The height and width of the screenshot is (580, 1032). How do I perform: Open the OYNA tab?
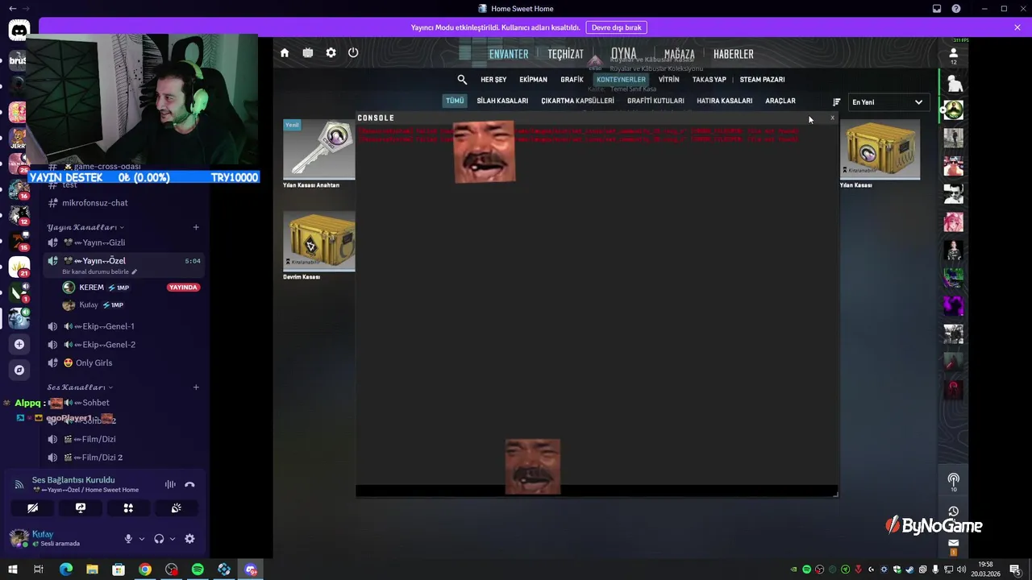[624, 54]
